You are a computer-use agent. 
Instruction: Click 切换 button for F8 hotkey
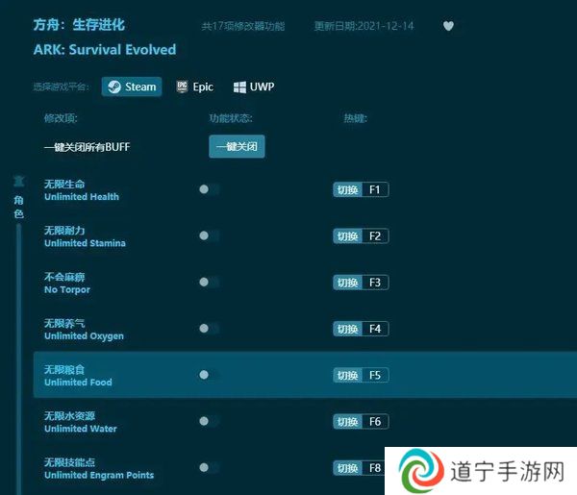[348, 468]
